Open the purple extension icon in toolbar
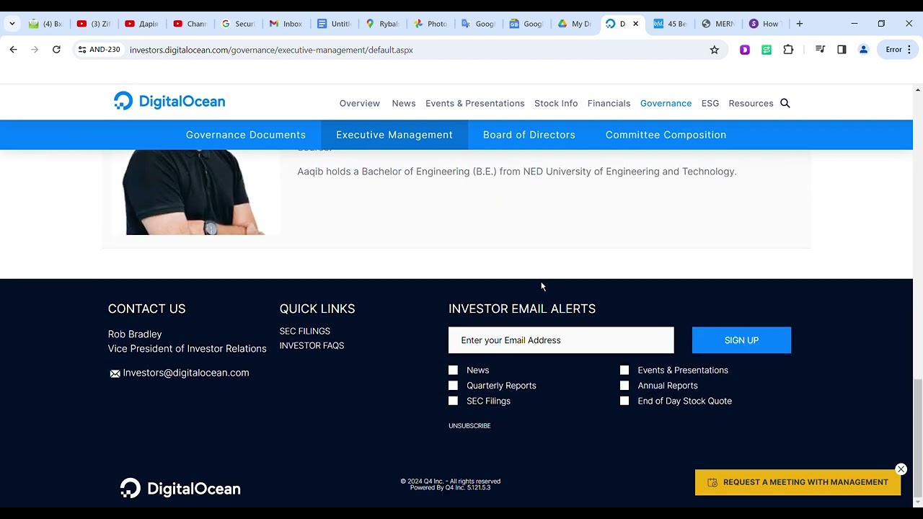The height and width of the screenshot is (519, 923). point(745,50)
